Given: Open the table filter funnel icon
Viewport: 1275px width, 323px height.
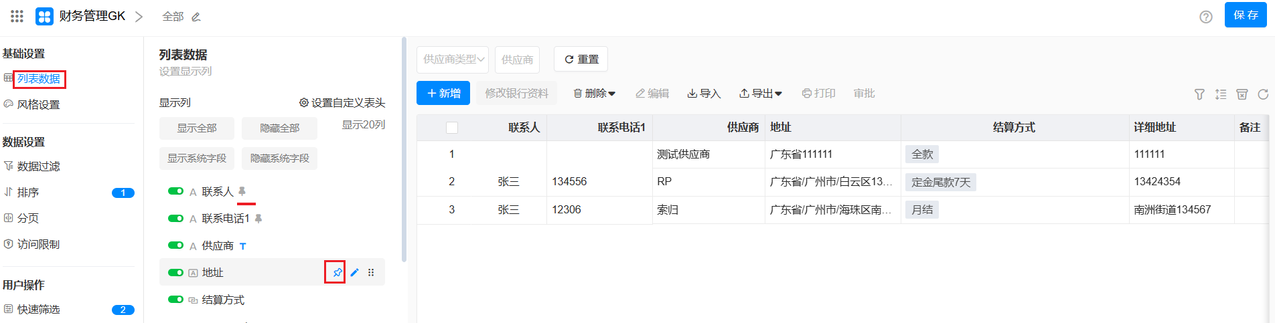Looking at the screenshot, I should point(1199,94).
